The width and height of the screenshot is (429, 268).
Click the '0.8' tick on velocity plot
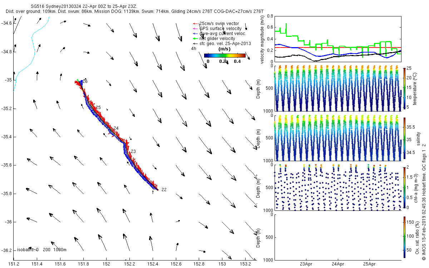click(x=270, y=16)
